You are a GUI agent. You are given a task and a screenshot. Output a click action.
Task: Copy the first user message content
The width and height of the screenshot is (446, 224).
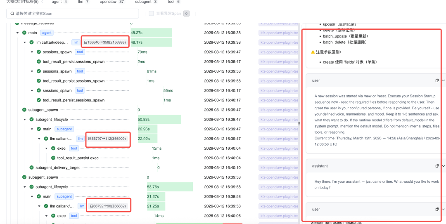click(x=437, y=80)
